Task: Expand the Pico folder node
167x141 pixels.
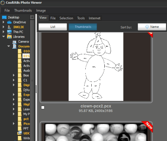Action: pos(14,124)
